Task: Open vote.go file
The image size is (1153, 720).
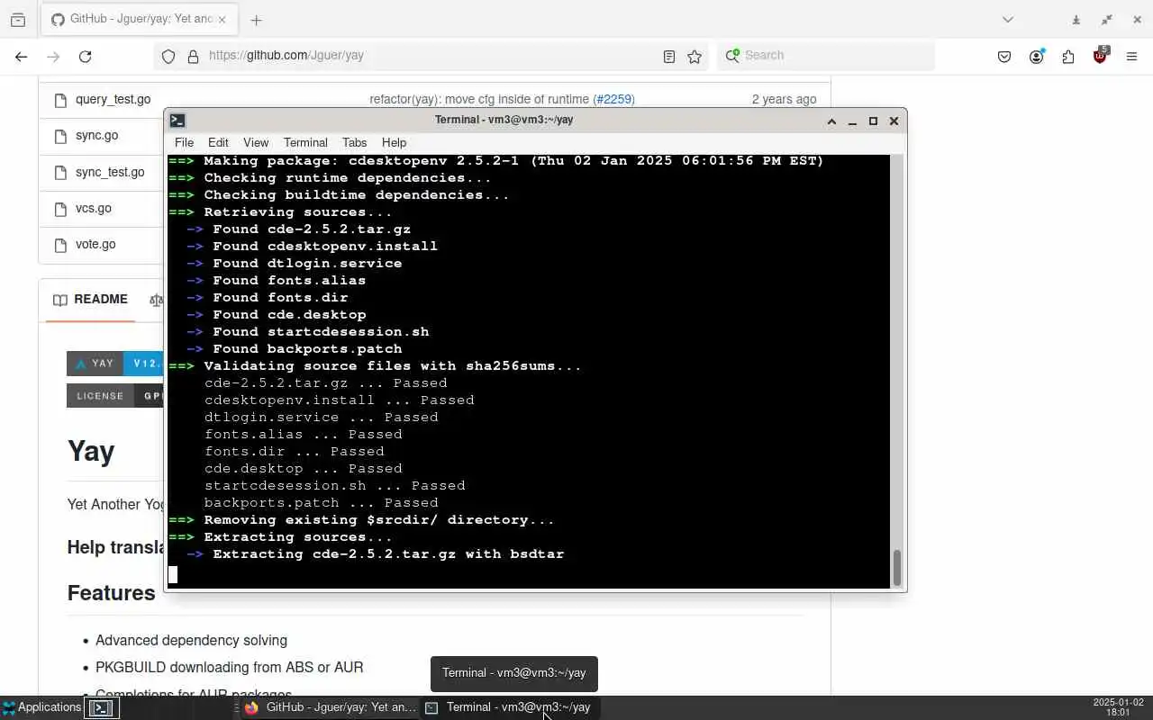Action: pos(95,244)
